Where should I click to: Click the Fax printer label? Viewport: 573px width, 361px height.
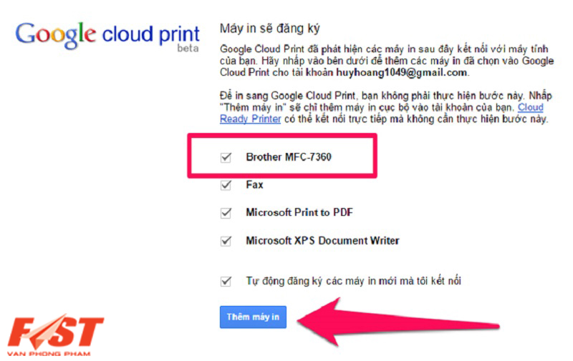255,185
